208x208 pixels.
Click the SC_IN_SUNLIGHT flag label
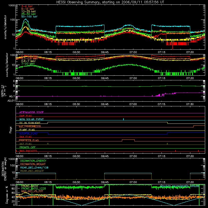pos(30,123)
